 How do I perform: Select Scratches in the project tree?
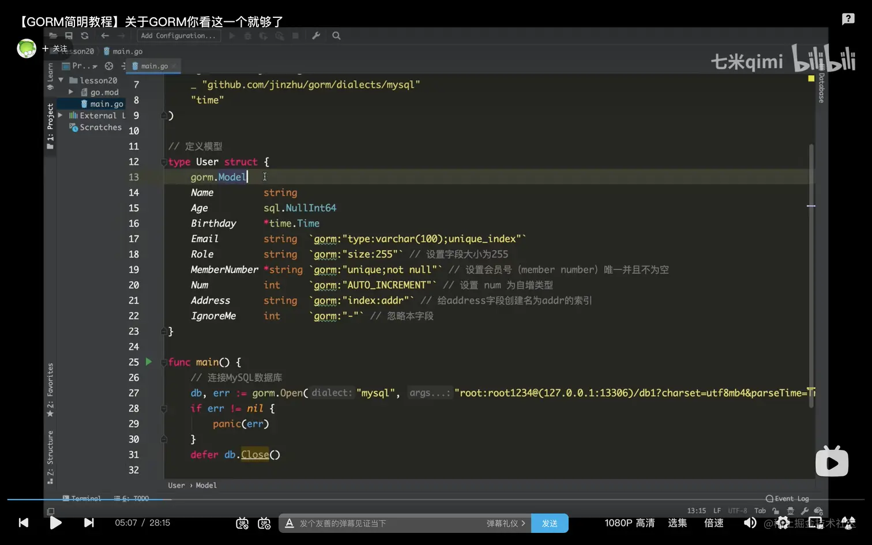pos(96,127)
